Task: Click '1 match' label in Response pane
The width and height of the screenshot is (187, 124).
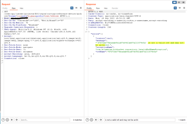Action: point(182,120)
